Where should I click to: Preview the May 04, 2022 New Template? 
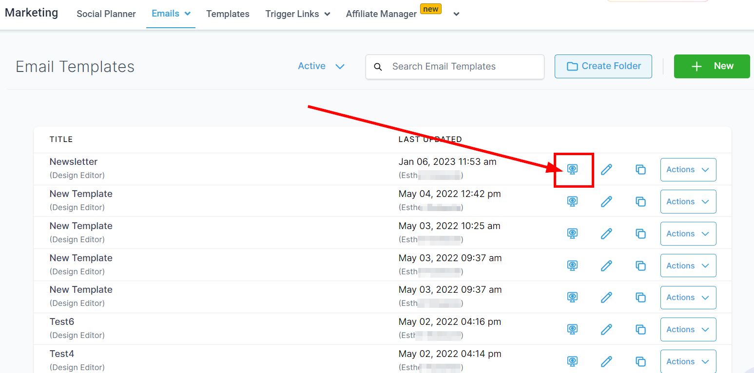click(573, 201)
